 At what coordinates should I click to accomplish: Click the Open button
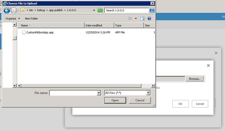115,100
